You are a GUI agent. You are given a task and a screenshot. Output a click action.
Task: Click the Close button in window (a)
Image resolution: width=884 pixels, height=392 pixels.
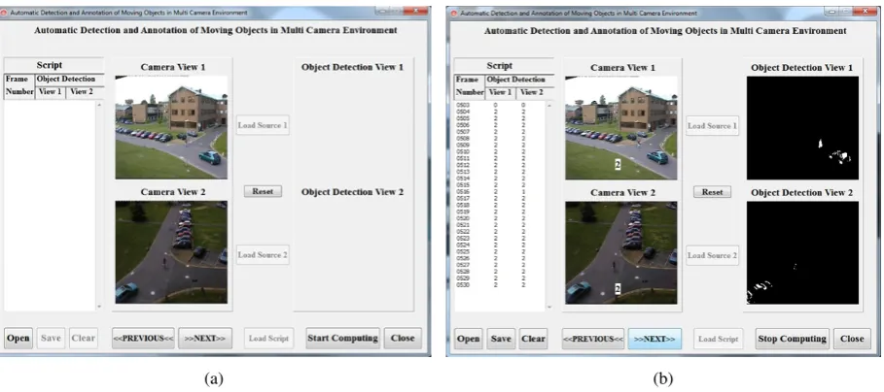[403, 338]
